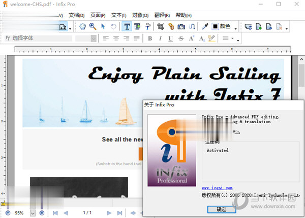The image size is (305, 218).
Task: Select the Camera snapshot tool
Action: point(181,26)
